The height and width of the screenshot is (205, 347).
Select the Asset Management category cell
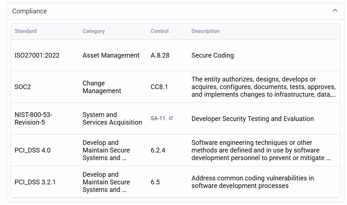coord(111,55)
